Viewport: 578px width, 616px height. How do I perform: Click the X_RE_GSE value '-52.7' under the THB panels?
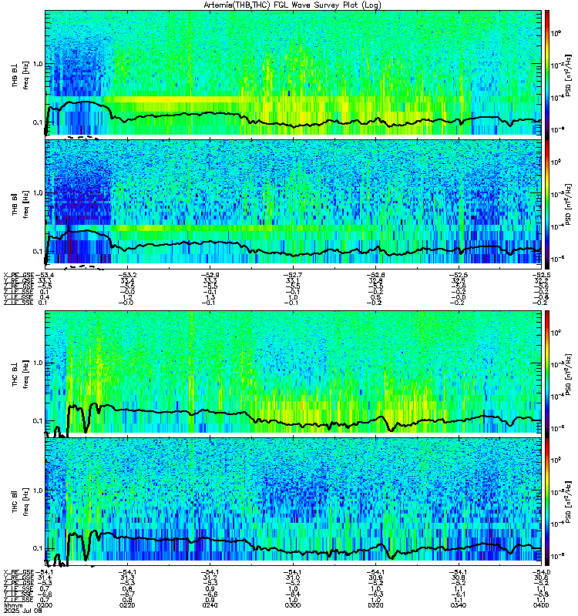[x=293, y=275]
